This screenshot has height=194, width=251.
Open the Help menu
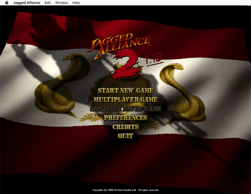click(76, 3)
